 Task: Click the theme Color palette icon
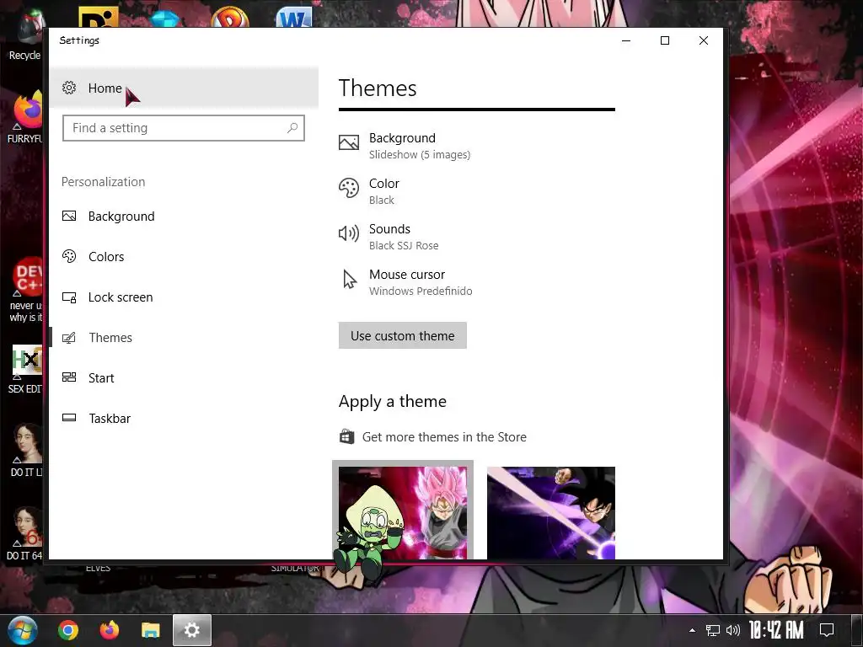coord(348,188)
